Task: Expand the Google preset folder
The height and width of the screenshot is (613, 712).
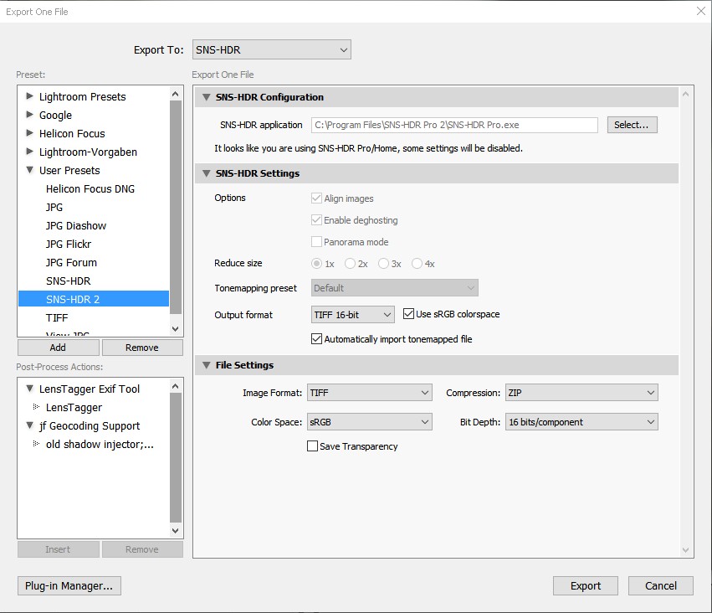Action: [x=30, y=115]
